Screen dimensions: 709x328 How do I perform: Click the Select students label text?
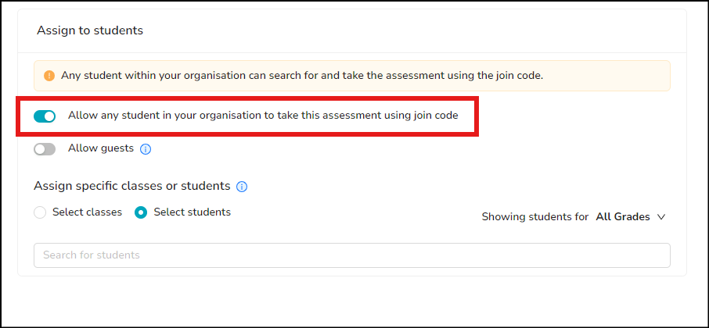[193, 212]
